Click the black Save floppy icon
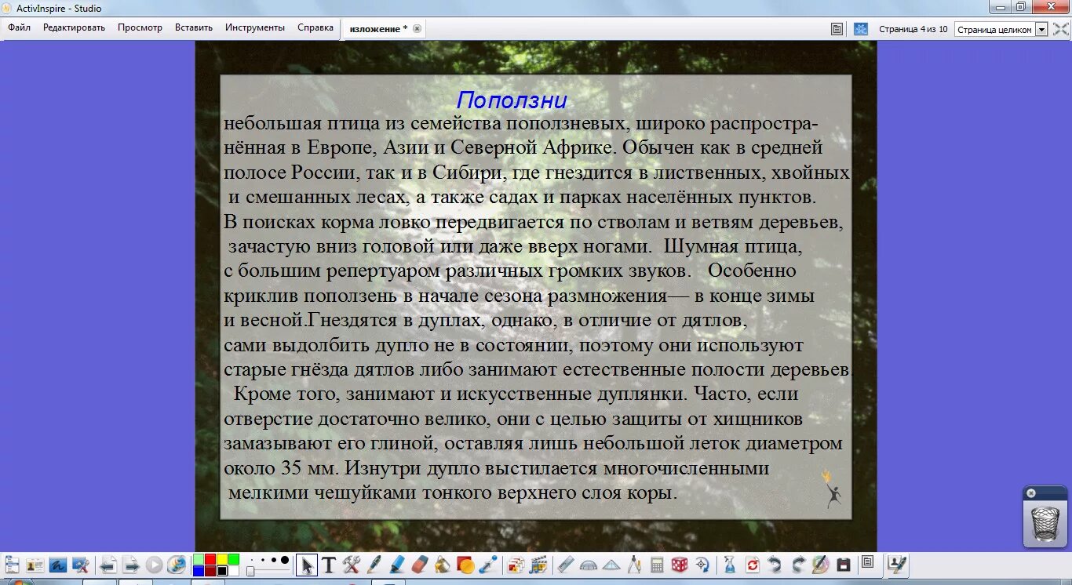The width and height of the screenshot is (1072, 585). pos(844,565)
